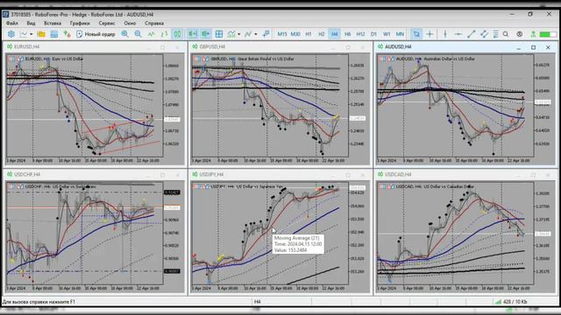The height and width of the screenshot is (315, 561).
Task: Click the toolbar icon right of objects dropdown
Action: click(x=266, y=34)
